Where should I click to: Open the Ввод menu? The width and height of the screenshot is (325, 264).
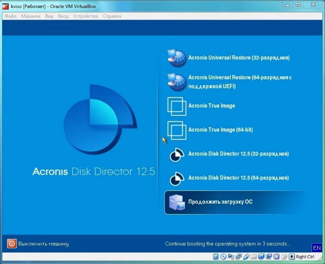tap(63, 16)
